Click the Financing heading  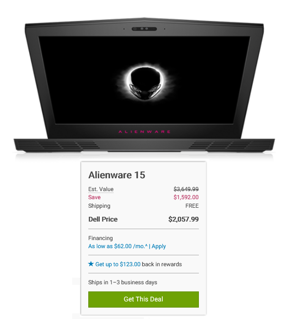(100, 238)
